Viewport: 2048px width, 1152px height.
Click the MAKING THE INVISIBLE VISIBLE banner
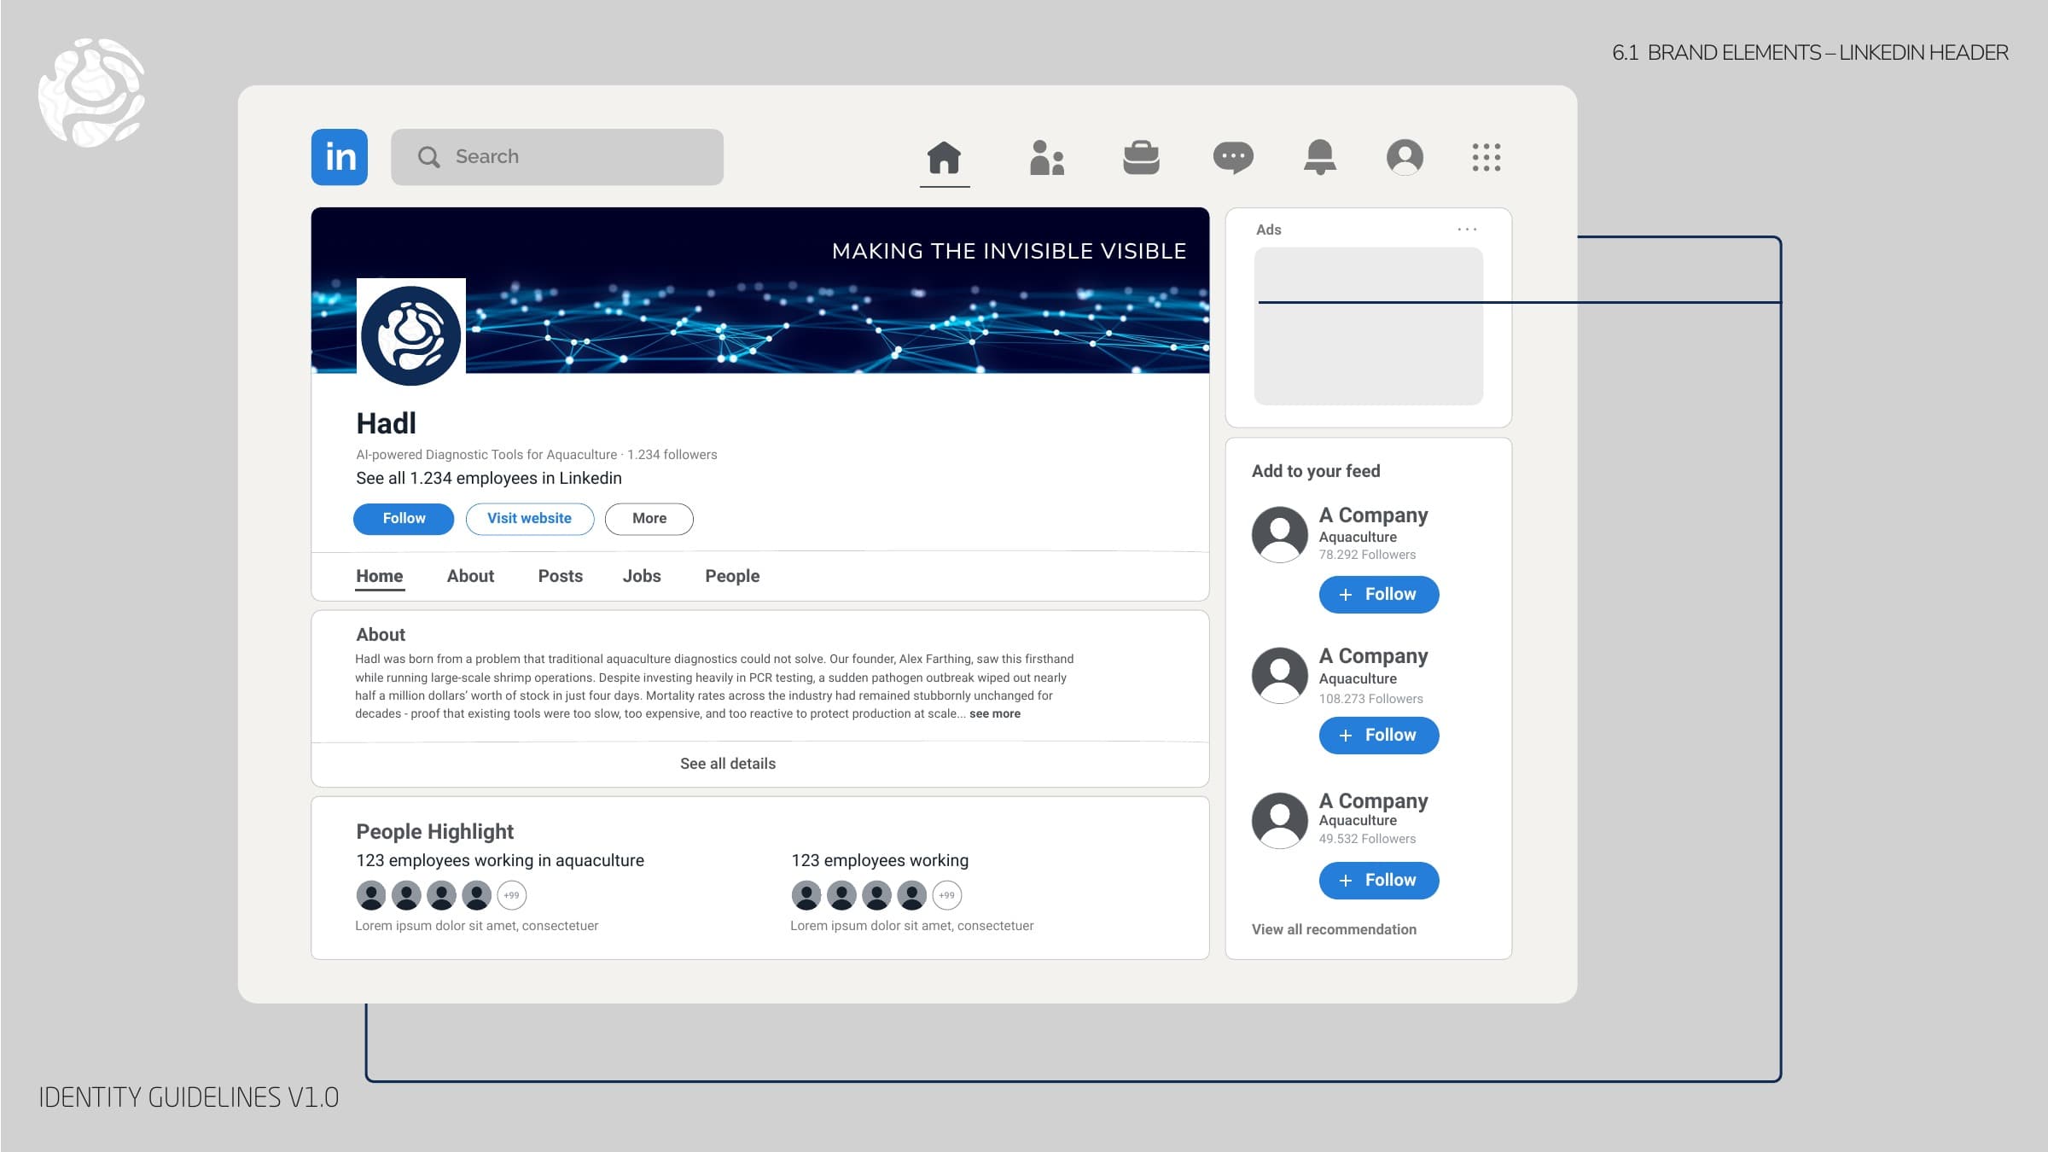tap(760, 290)
